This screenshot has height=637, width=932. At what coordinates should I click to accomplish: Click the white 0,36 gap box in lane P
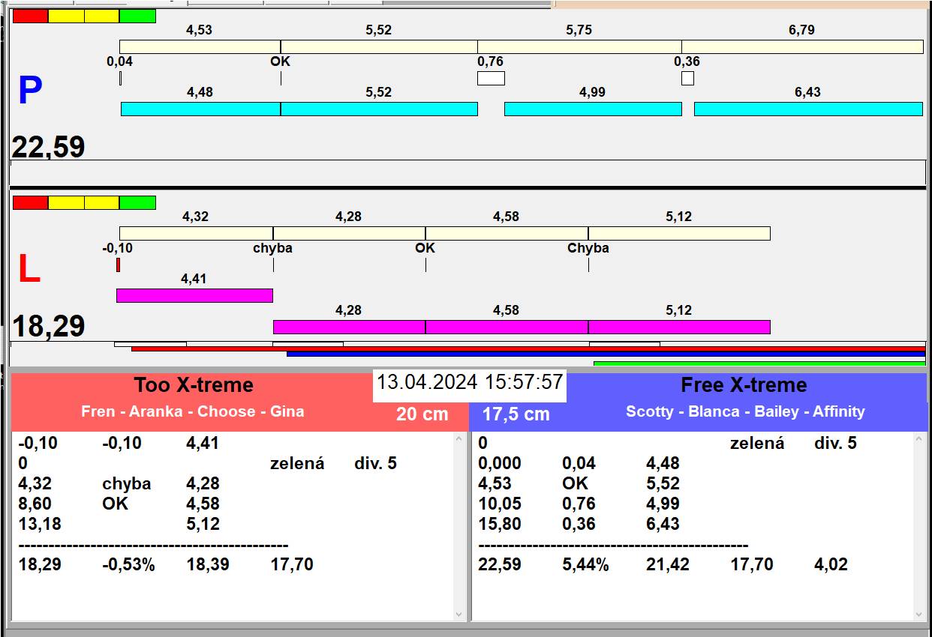[x=687, y=78]
